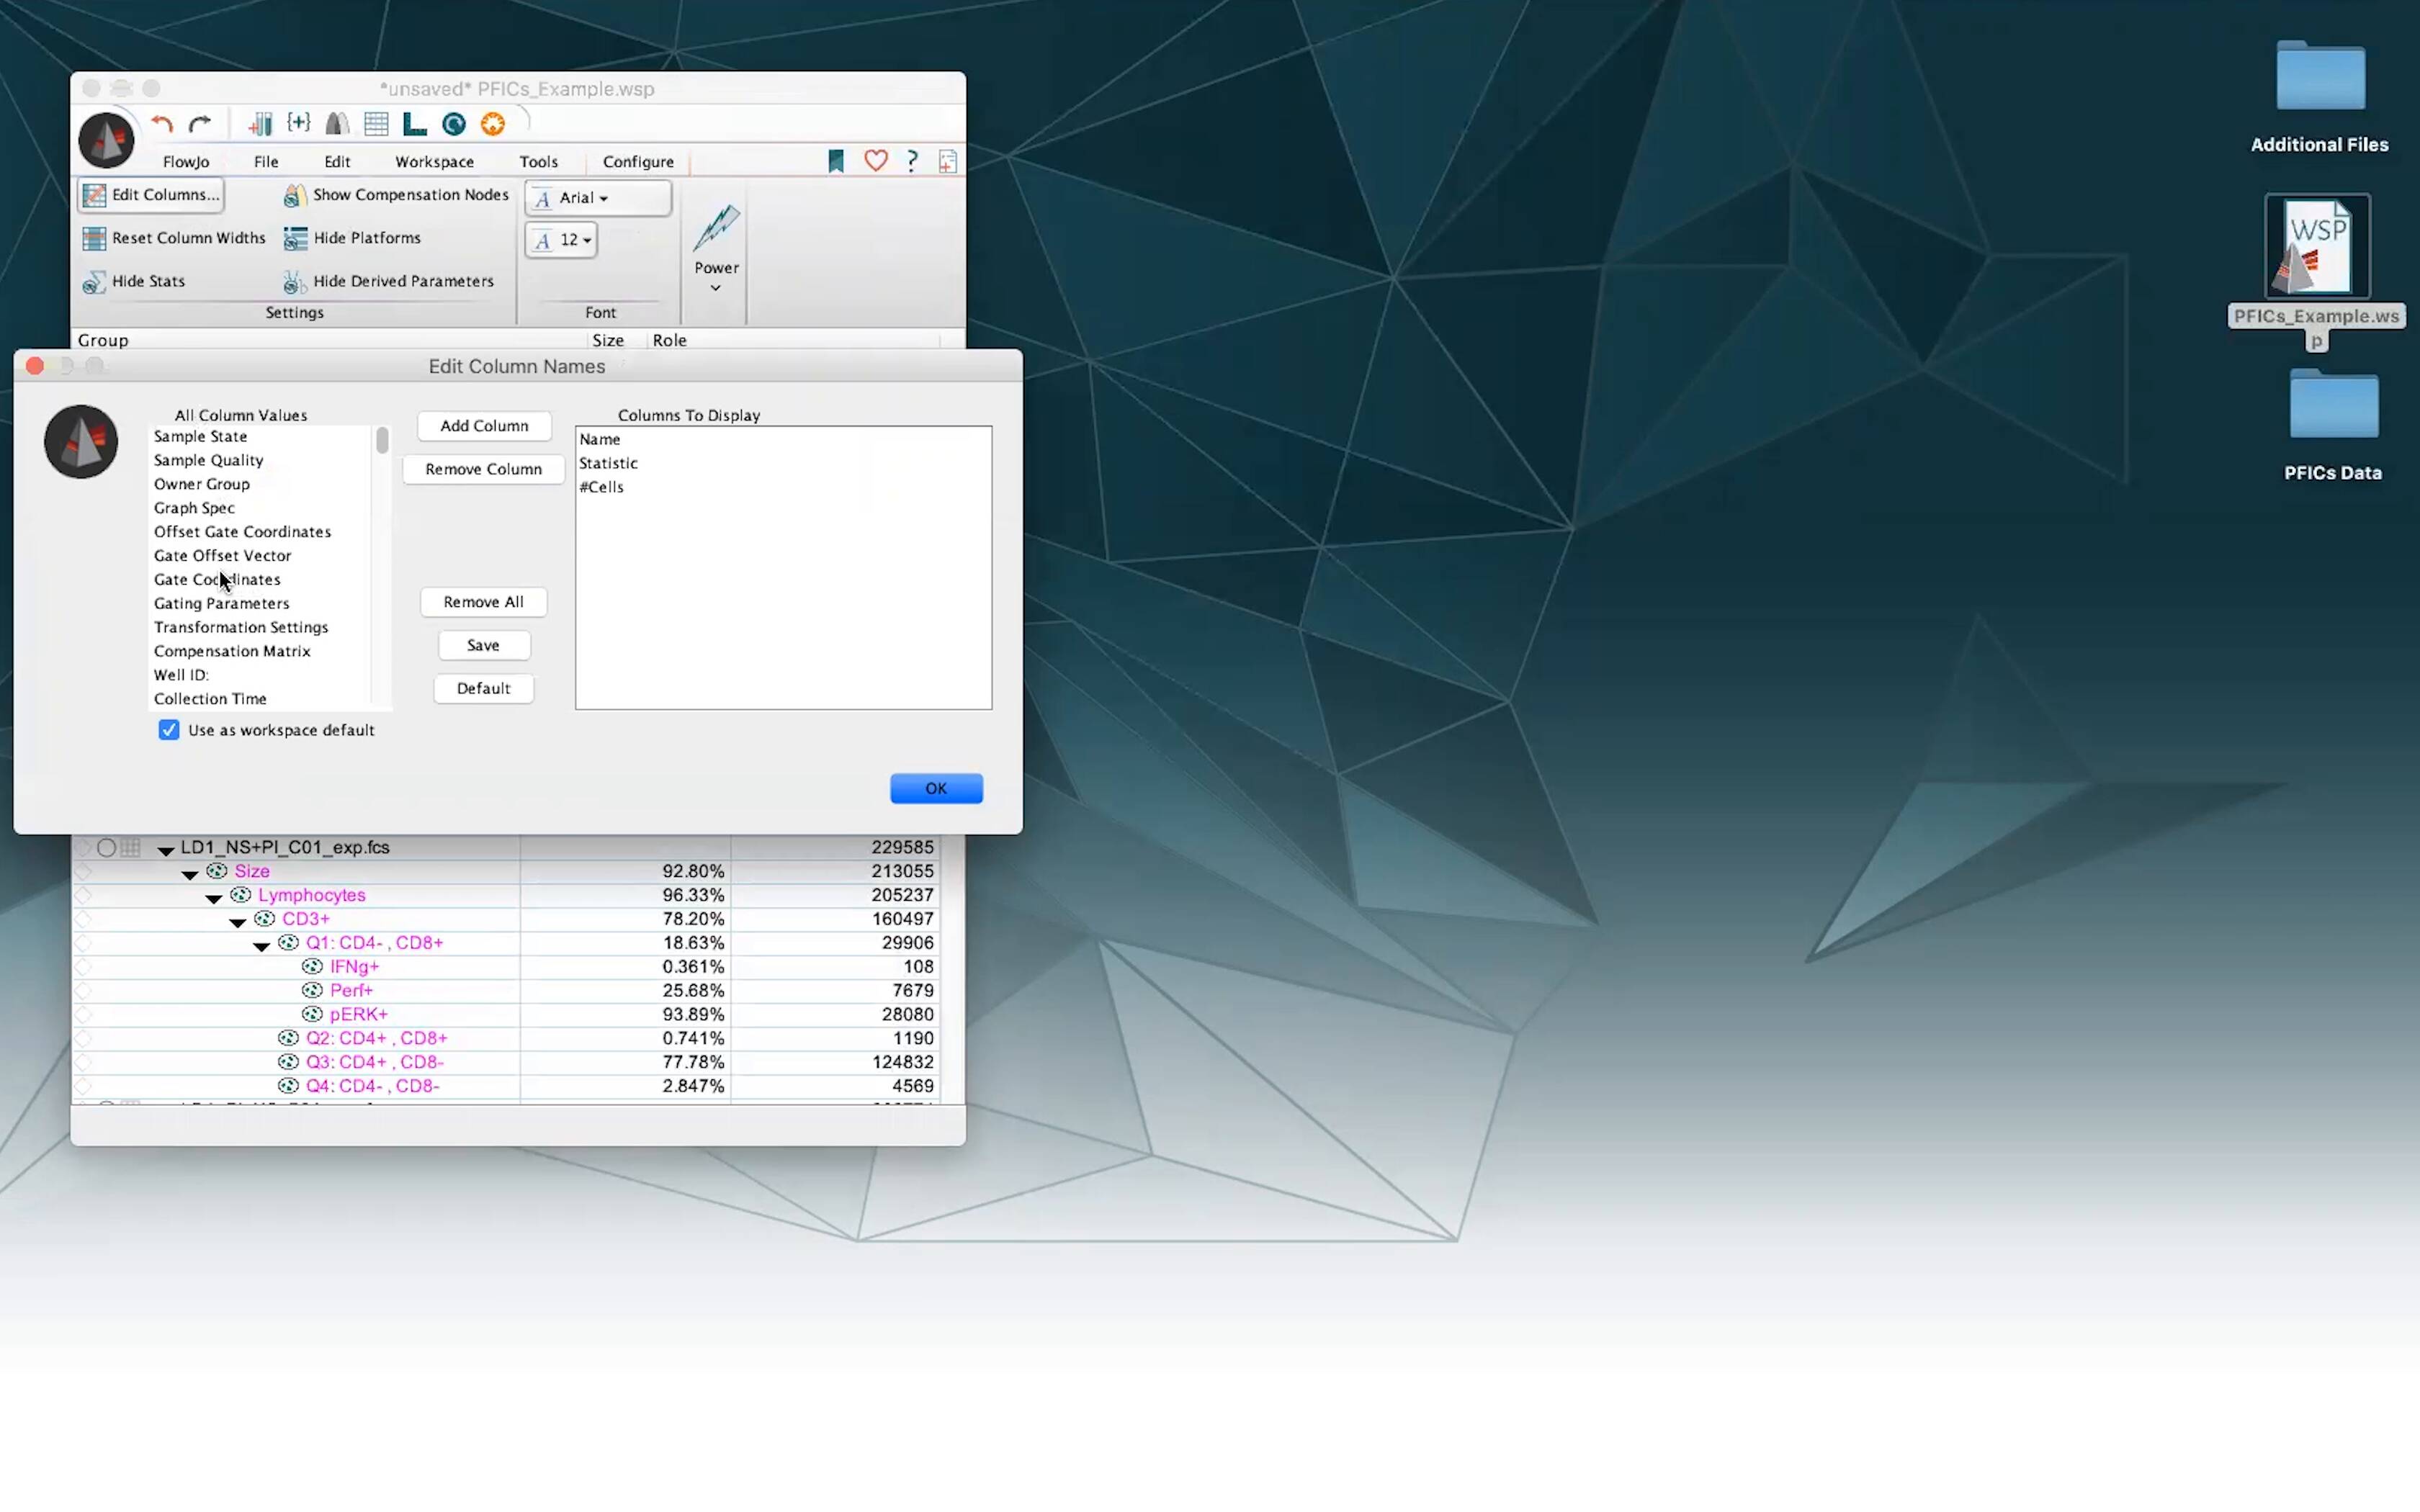Click the undo arrow icon
Screen dimensions: 2420x1512
pyautogui.click(x=162, y=124)
